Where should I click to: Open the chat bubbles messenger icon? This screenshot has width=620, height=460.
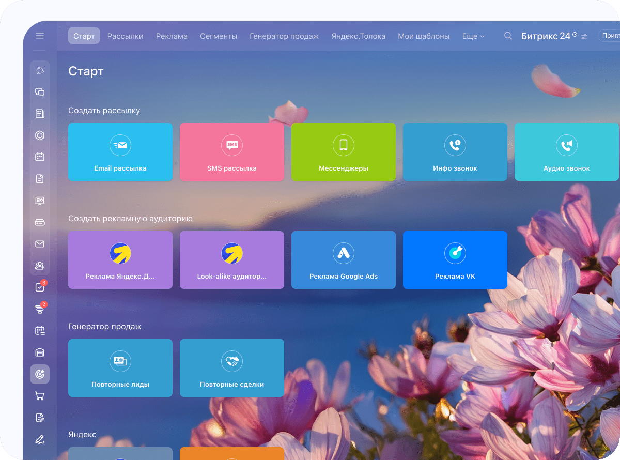(40, 92)
